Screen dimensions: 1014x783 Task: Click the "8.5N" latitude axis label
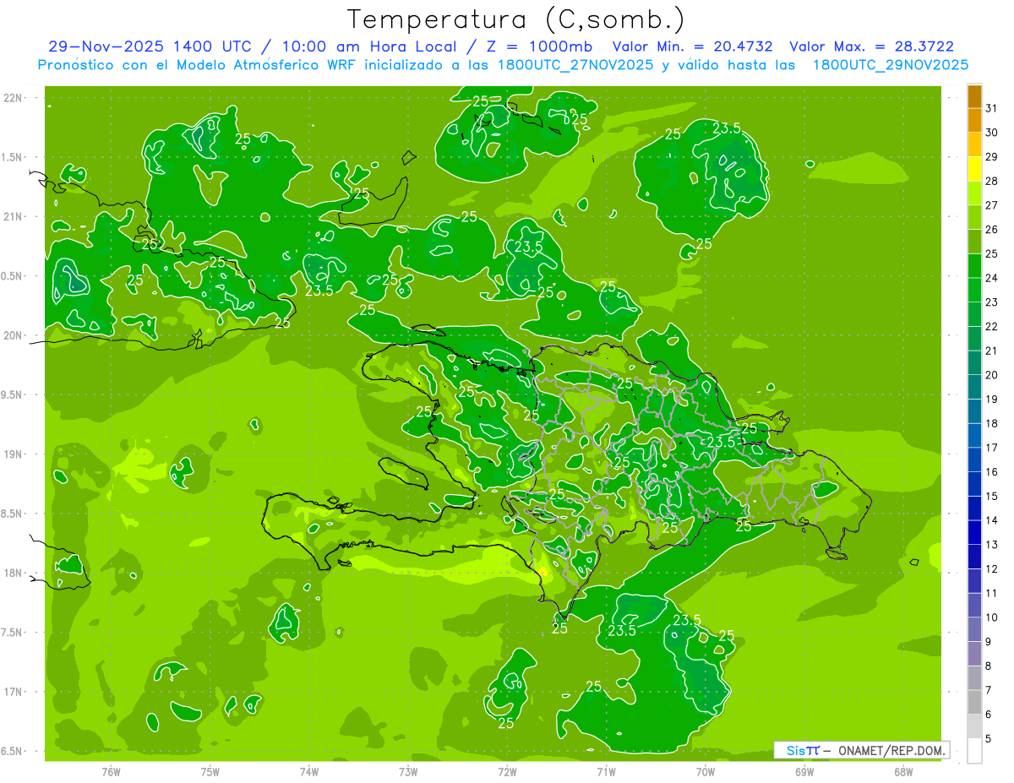click(x=13, y=514)
